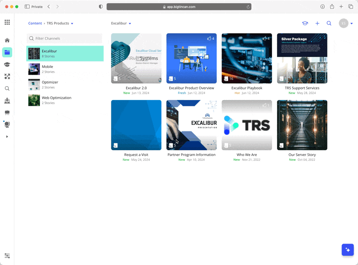Open the sliders settings icon at bottom left
The width and height of the screenshot is (358, 265).
point(7,256)
